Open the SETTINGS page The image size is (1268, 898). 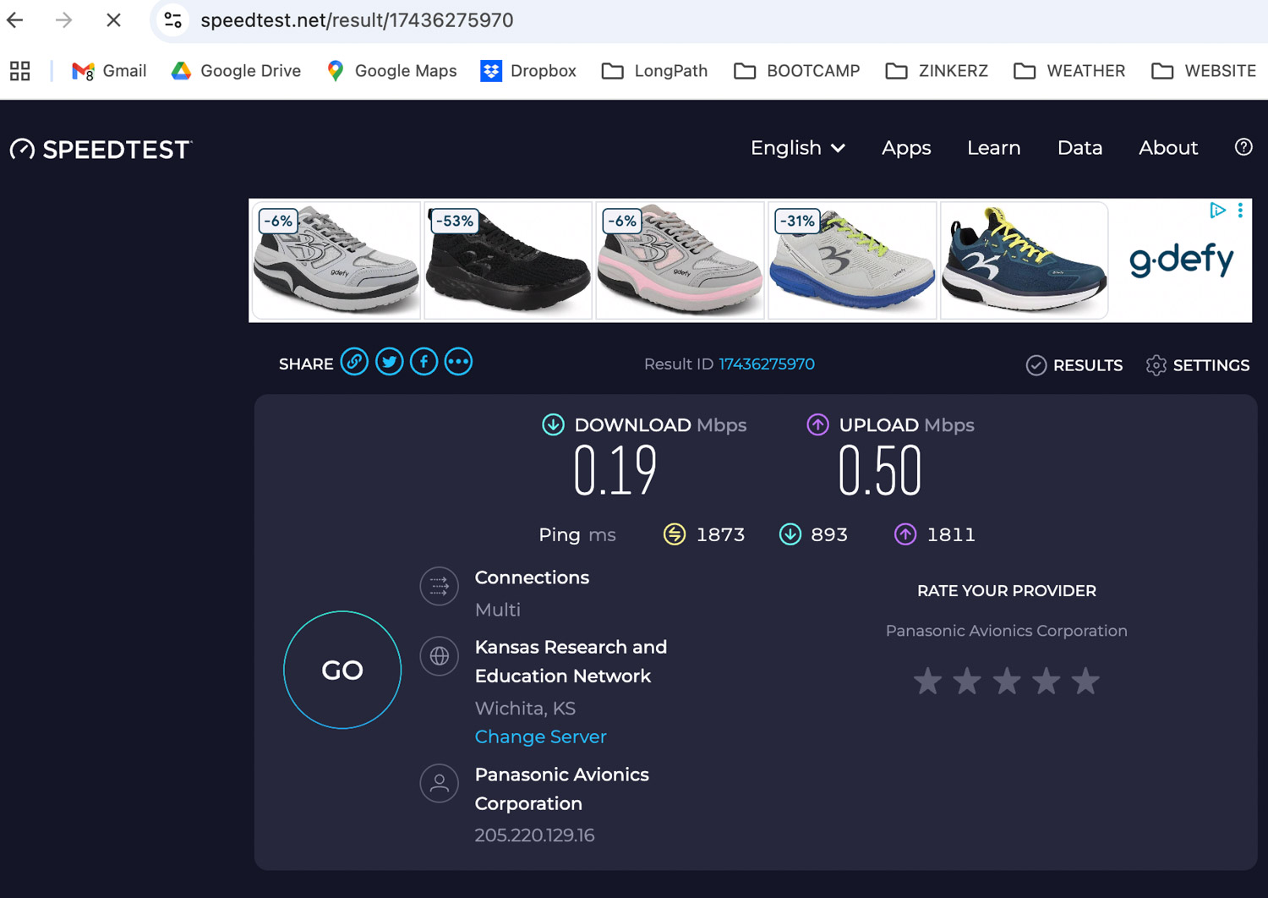pyautogui.click(x=1198, y=365)
